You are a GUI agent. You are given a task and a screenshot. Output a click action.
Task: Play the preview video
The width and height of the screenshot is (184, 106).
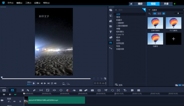34,83
